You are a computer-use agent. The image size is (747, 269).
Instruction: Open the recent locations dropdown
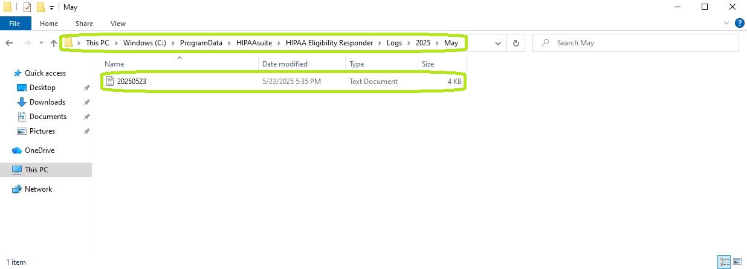41,43
